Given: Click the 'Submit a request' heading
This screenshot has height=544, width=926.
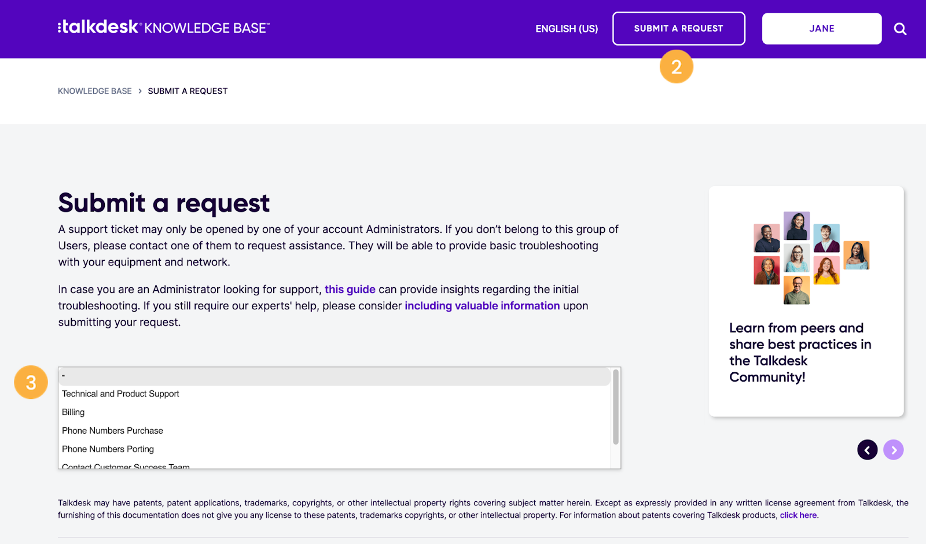Looking at the screenshot, I should pyautogui.click(x=164, y=203).
